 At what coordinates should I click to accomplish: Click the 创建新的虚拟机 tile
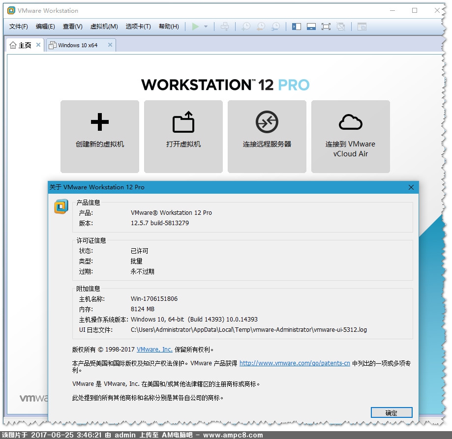100,137
